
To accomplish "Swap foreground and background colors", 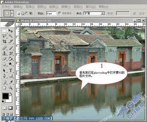I will 11,94.
